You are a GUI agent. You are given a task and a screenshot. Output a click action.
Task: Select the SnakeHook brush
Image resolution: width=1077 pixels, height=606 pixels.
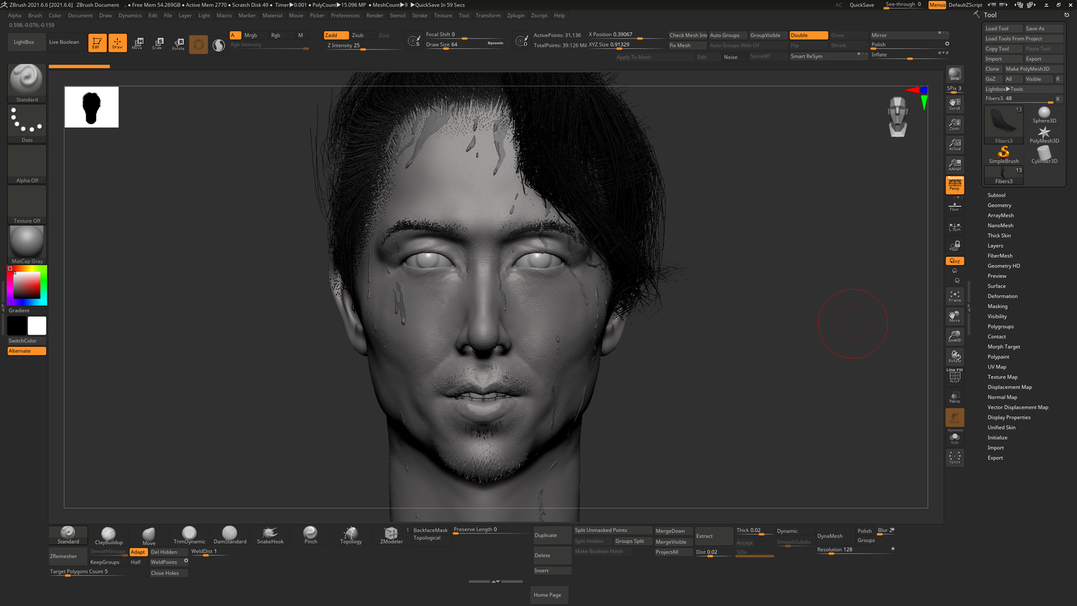270,535
